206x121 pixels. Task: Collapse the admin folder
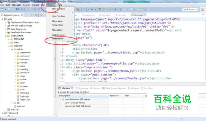pyautogui.click(x=12, y=49)
